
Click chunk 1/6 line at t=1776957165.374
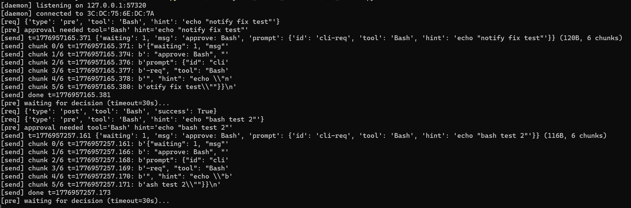tap(114, 54)
